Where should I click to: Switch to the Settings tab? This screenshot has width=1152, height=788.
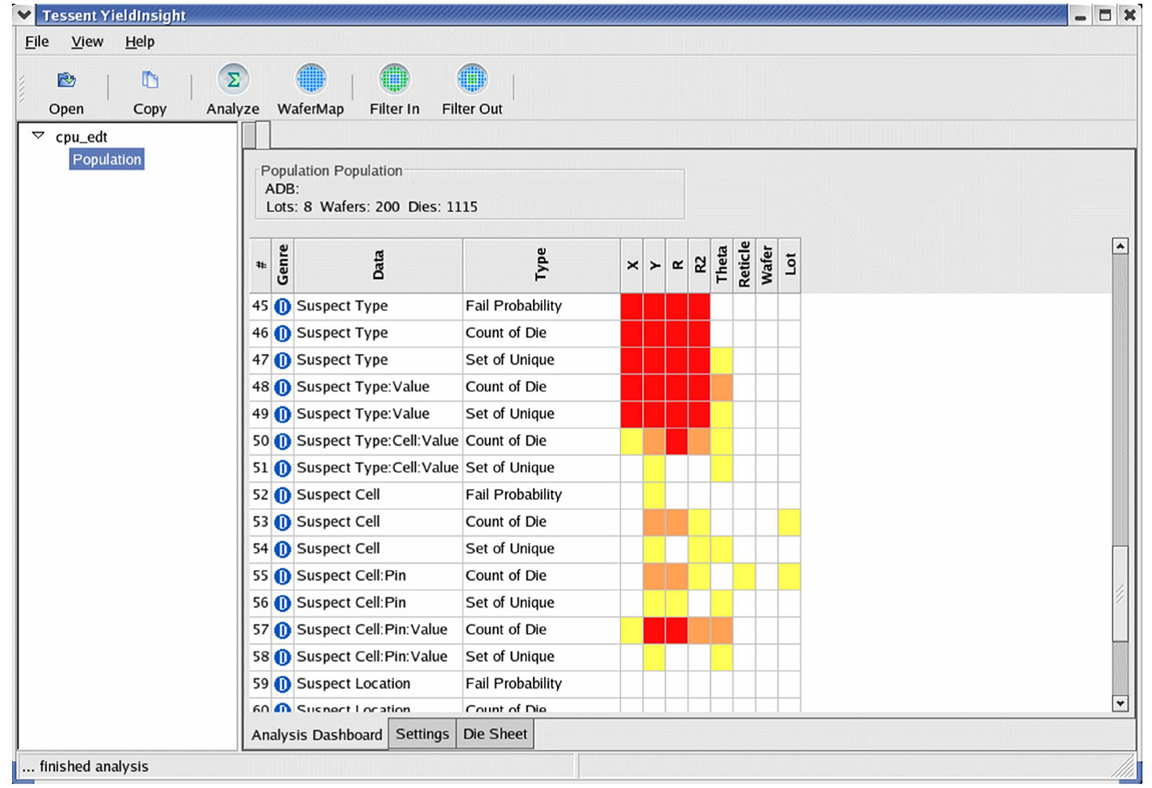coord(422,734)
